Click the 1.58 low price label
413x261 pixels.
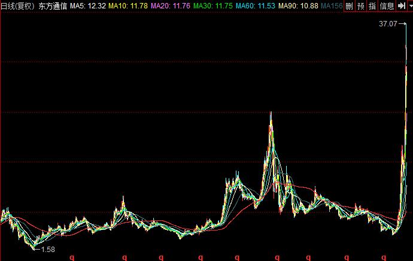click(x=48, y=250)
